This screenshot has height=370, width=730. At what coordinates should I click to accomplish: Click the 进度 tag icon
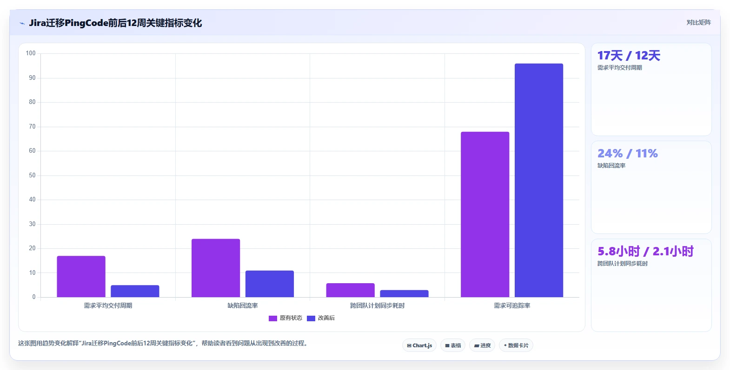click(x=477, y=345)
